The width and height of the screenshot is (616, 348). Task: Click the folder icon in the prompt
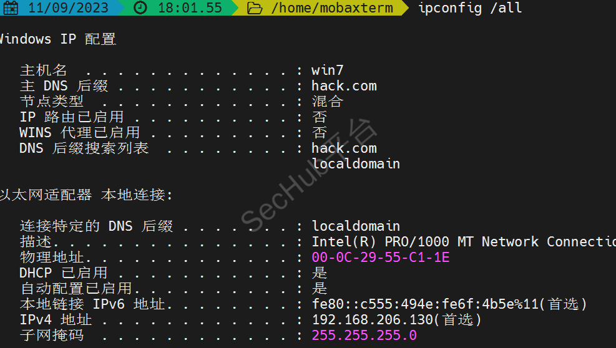[254, 8]
